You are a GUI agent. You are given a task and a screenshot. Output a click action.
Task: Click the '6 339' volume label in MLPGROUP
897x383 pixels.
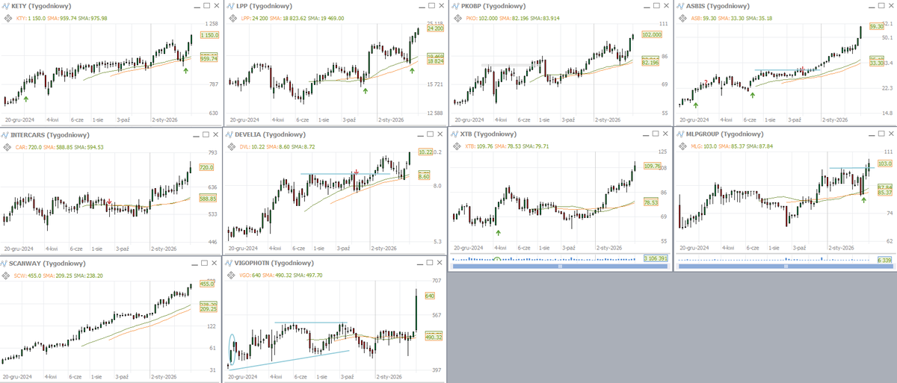point(884,261)
